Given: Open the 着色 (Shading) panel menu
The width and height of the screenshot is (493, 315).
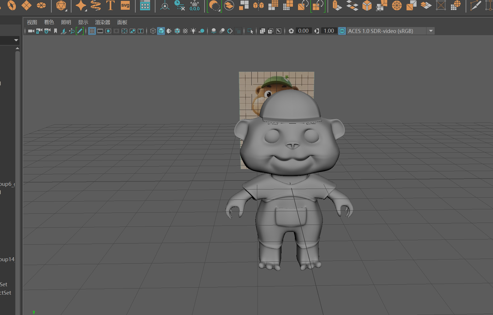Looking at the screenshot, I should (49, 22).
